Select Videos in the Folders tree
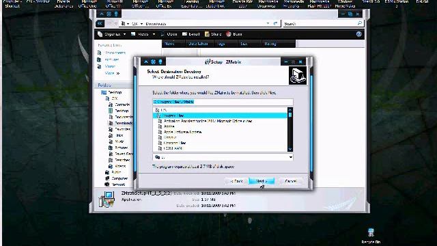This screenshot has height=246, width=437. [x=117, y=166]
